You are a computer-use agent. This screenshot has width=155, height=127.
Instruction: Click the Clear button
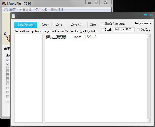tap(93, 25)
